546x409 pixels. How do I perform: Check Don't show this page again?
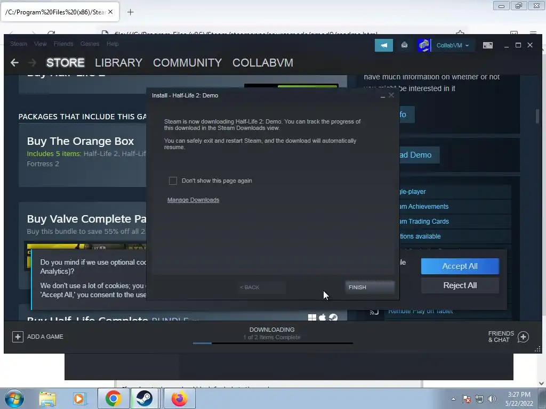coord(173,181)
